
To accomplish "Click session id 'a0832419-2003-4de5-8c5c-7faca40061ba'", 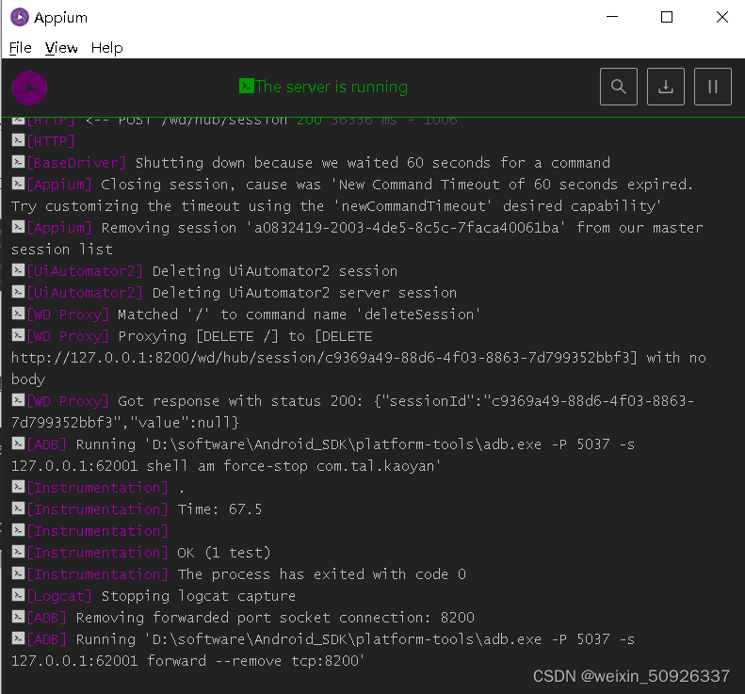I will pyautogui.click(x=407, y=228).
